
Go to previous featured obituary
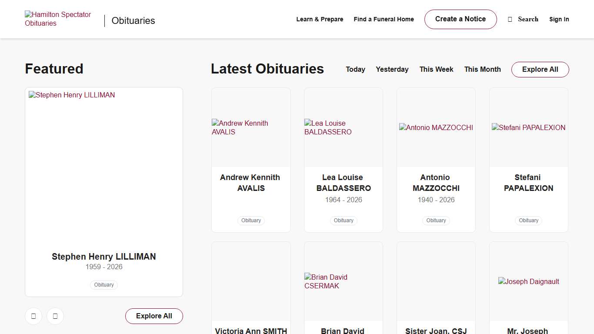click(x=33, y=316)
